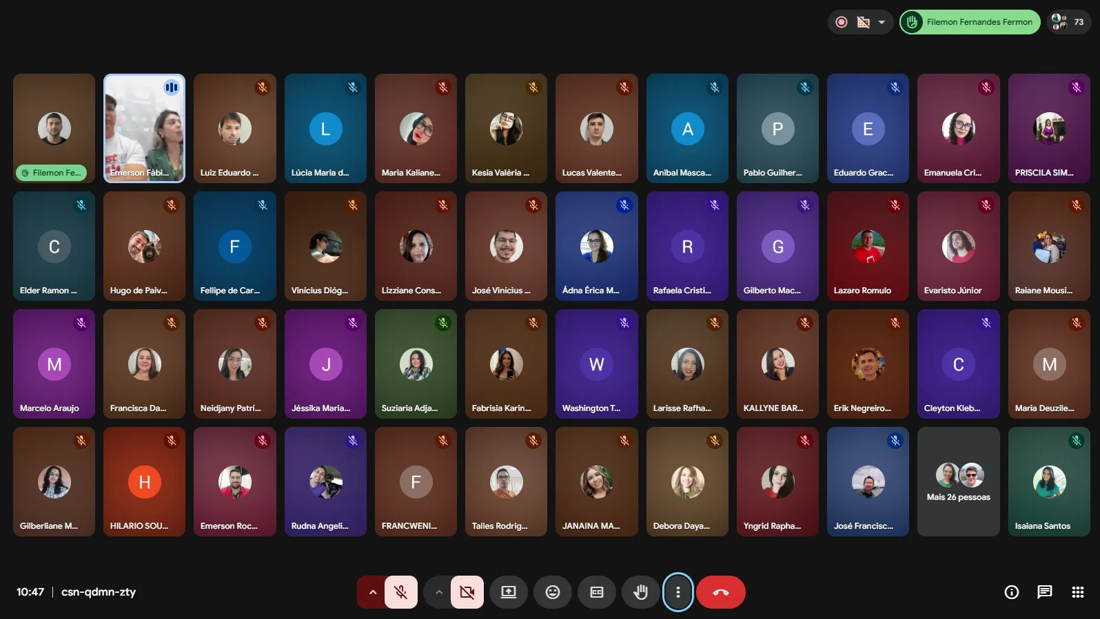
Task: Open meeting details info icon
Action: pyautogui.click(x=1011, y=592)
